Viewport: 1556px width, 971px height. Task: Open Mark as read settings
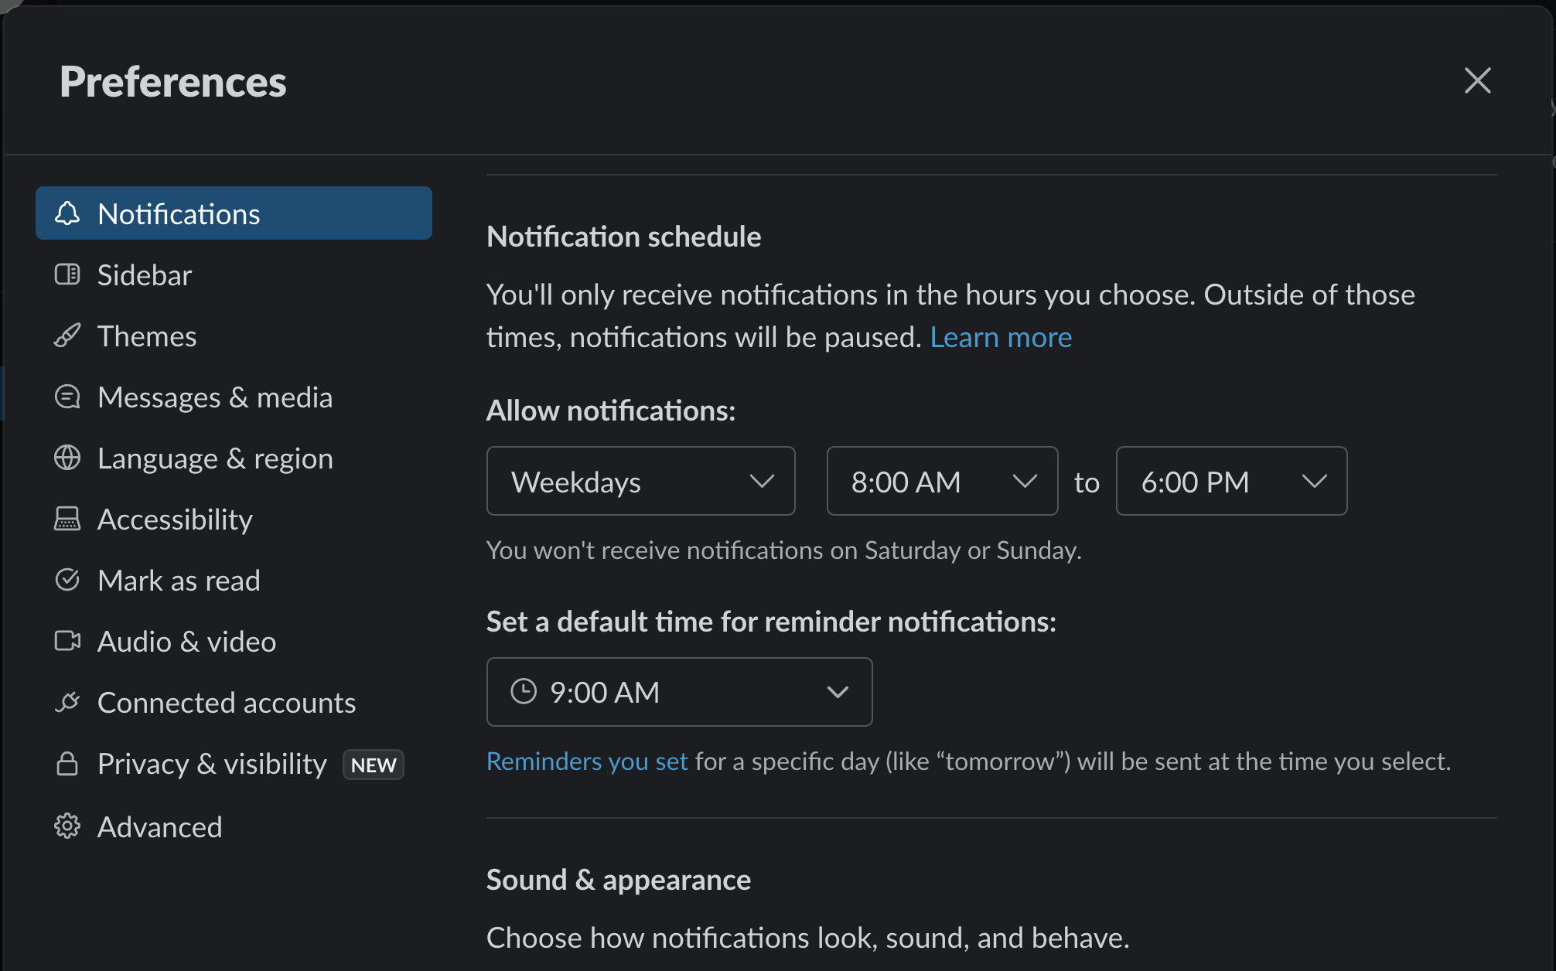pos(234,580)
